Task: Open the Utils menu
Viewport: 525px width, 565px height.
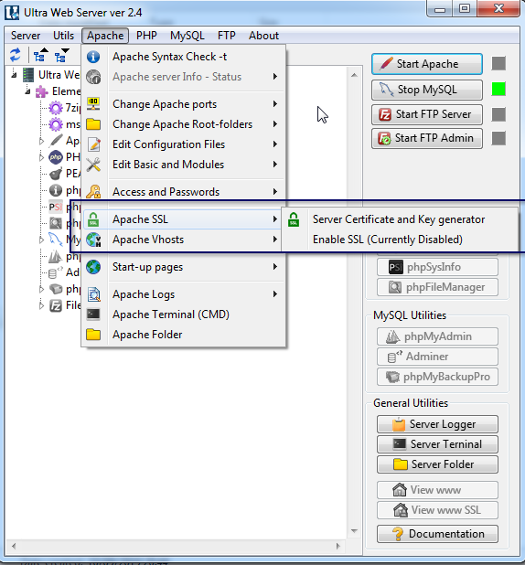Action: click(63, 36)
